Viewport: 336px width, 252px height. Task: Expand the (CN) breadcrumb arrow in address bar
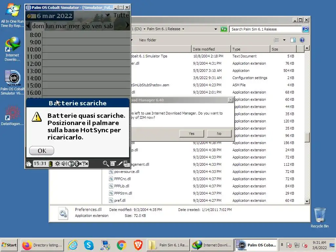144,29
